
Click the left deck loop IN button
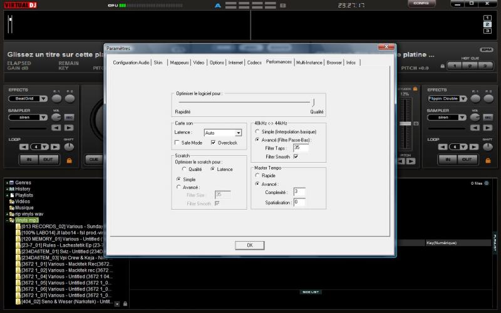[x=29, y=160]
